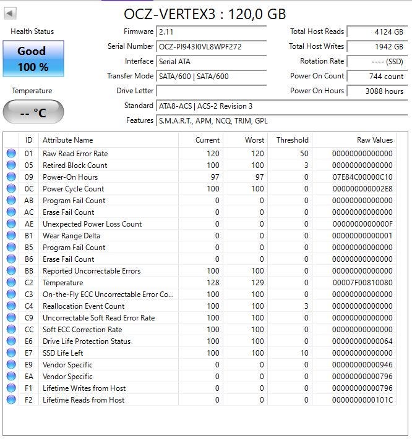This screenshot has width=412, height=439.
Task: Click the status orb for Power-On Hours row
Action: [x=11, y=177]
